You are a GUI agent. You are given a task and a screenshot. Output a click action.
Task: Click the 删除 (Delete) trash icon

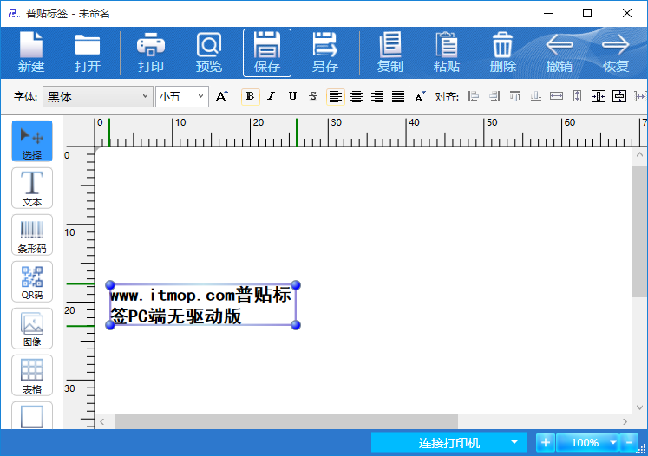click(502, 52)
